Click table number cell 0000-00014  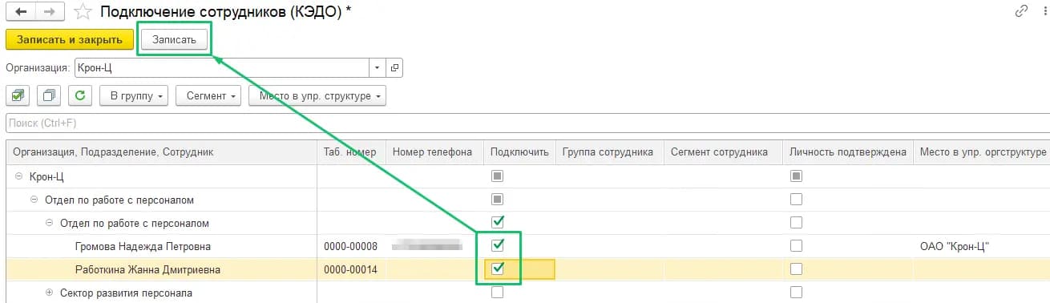click(x=351, y=269)
